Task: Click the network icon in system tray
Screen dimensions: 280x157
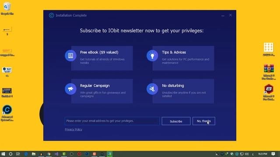Action: [242, 154]
